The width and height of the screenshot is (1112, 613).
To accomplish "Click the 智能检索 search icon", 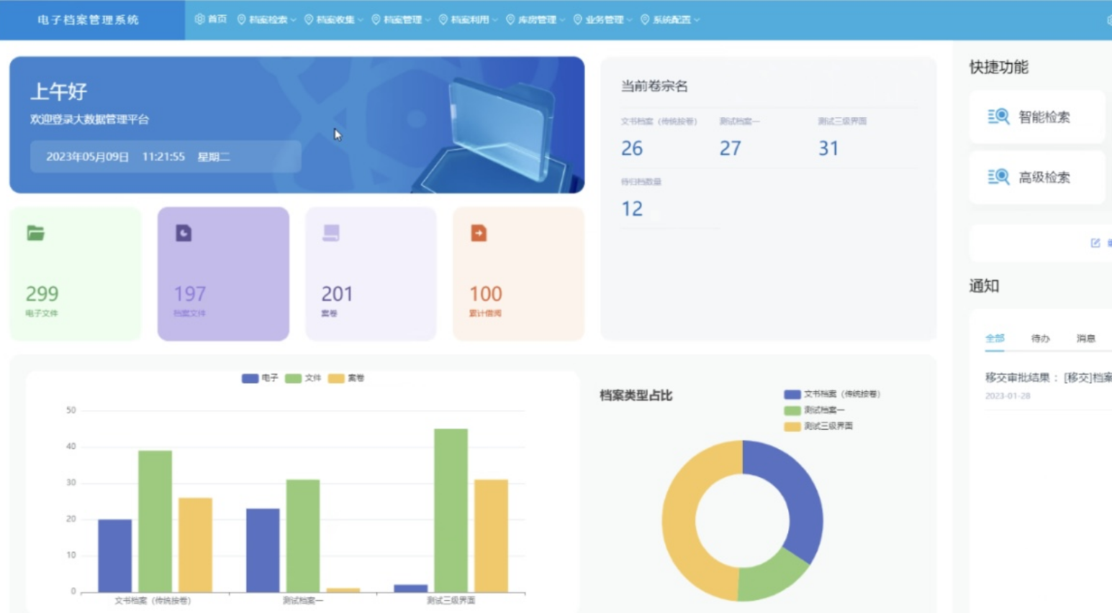I will [998, 116].
